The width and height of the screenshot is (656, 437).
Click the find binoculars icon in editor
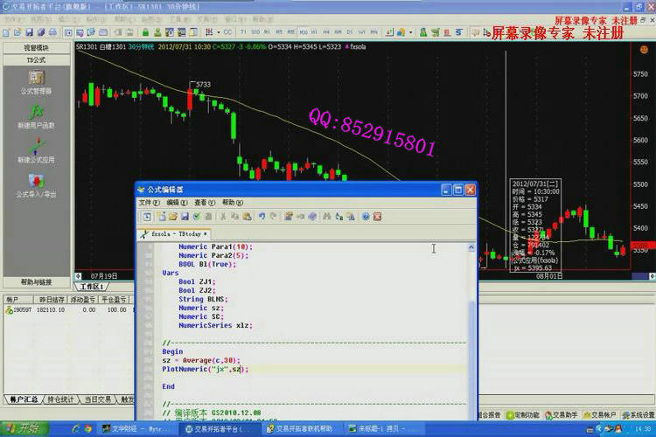(x=326, y=216)
